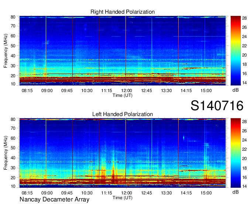251x204 pixels.
Task: Click the Frequency (MHz) axis label of Left Handed plot
Action: (6, 153)
